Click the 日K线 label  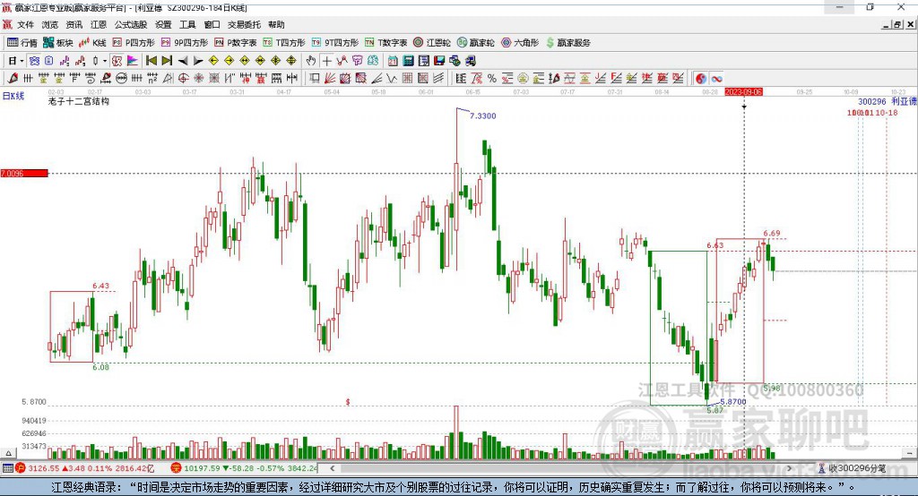(x=13, y=96)
